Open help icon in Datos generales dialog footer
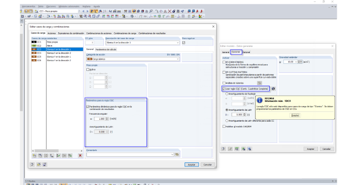The width and height of the screenshot is (357, 185). [223, 149]
